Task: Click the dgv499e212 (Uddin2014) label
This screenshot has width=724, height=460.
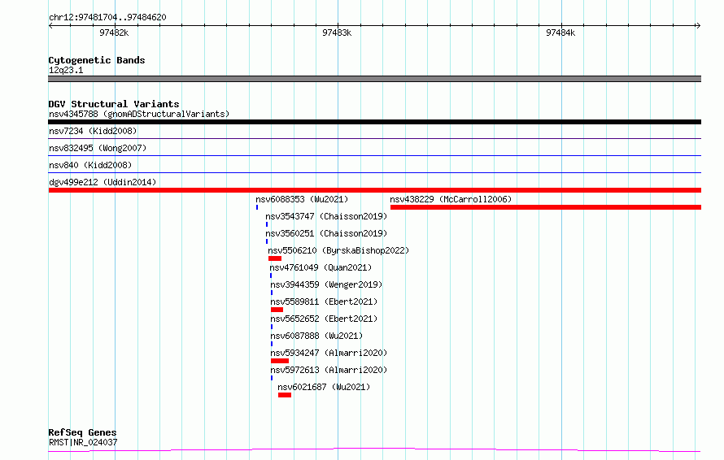Action: [102, 182]
